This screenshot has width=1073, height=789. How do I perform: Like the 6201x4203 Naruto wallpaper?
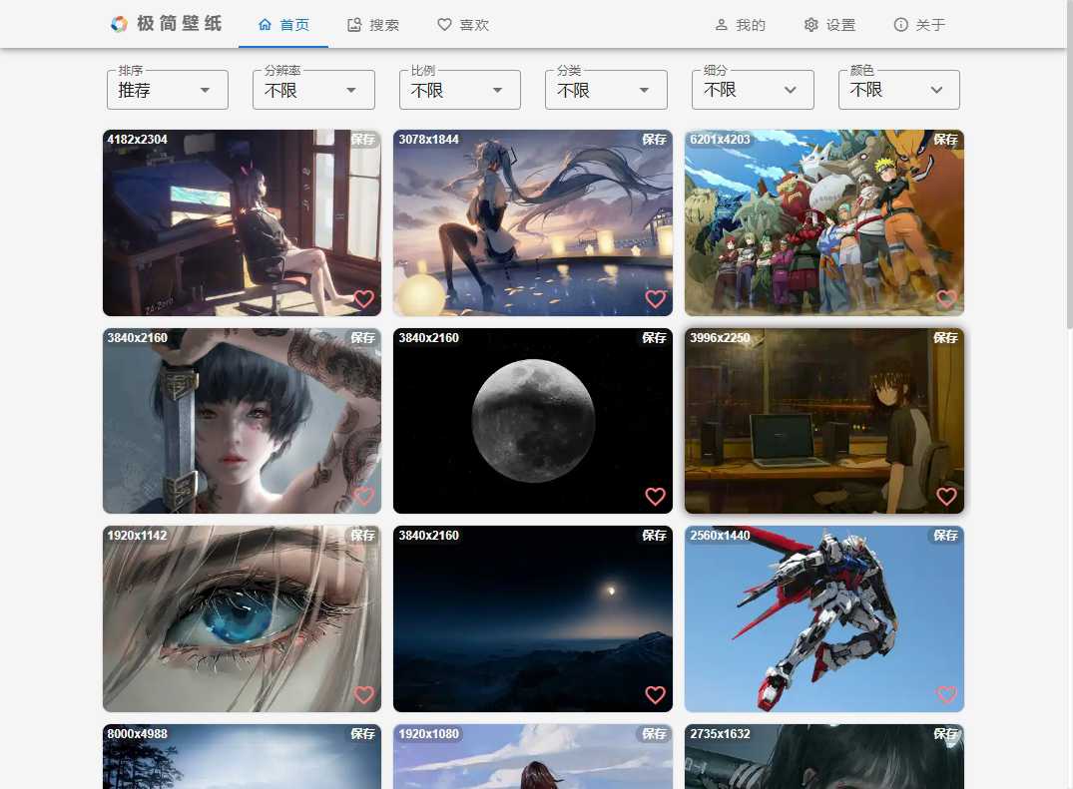coord(946,299)
